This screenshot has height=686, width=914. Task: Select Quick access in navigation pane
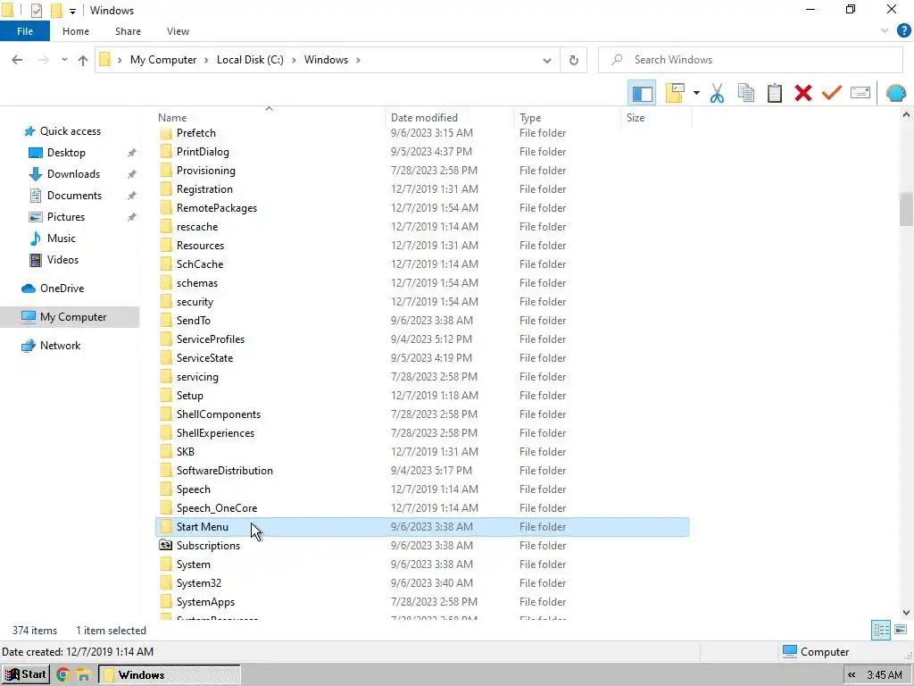coord(70,131)
